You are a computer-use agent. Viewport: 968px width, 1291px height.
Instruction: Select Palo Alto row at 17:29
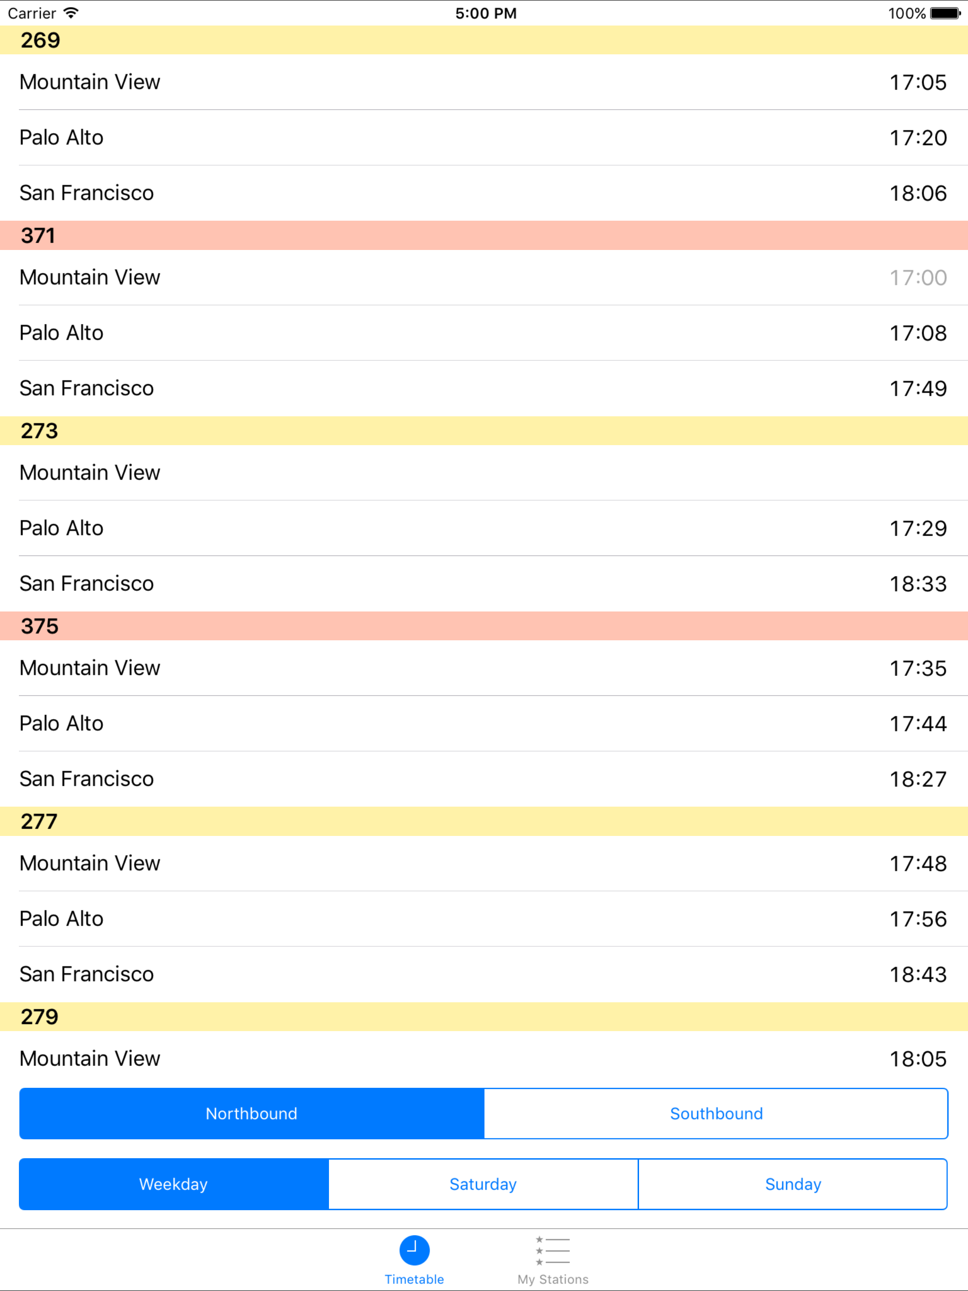coord(484,528)
